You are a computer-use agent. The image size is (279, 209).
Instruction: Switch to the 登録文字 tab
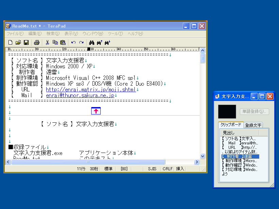(x=253, y=125)
